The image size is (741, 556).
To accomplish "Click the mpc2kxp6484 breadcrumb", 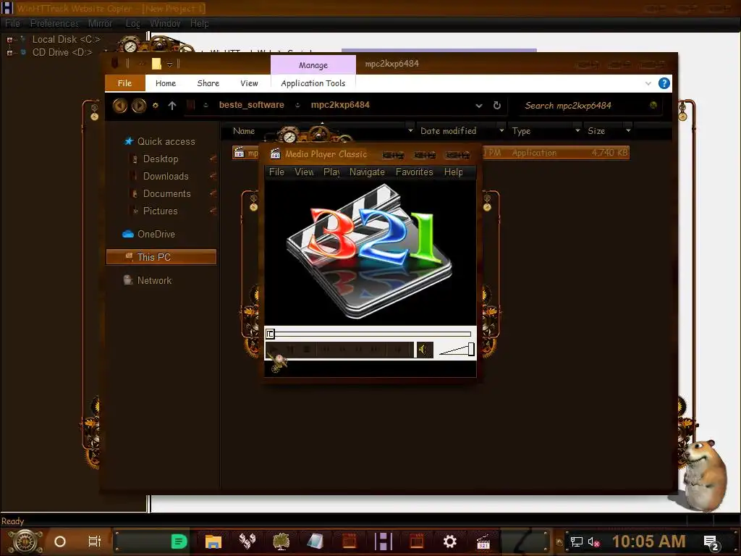I will coord(340,105).
